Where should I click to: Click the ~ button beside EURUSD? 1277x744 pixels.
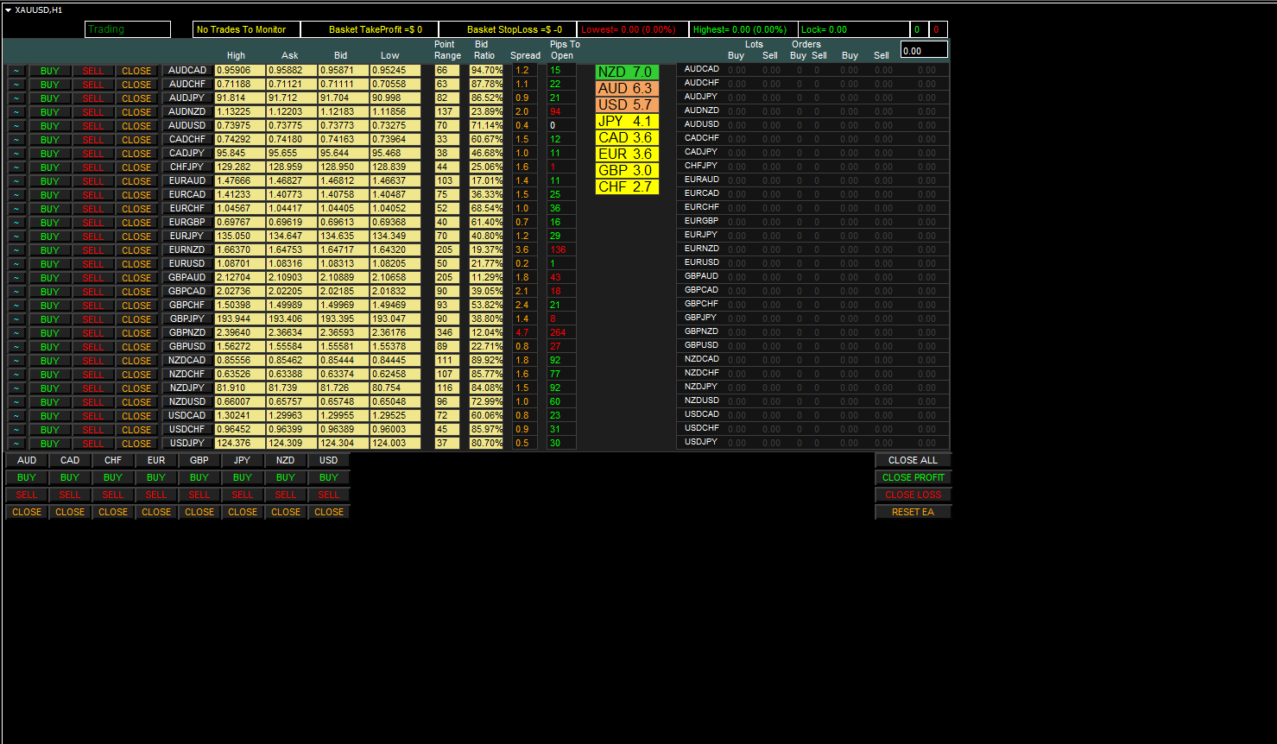pyautogui.click(x=16, y=264)
